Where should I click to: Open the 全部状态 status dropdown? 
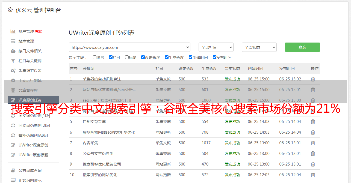pos(259,47)
